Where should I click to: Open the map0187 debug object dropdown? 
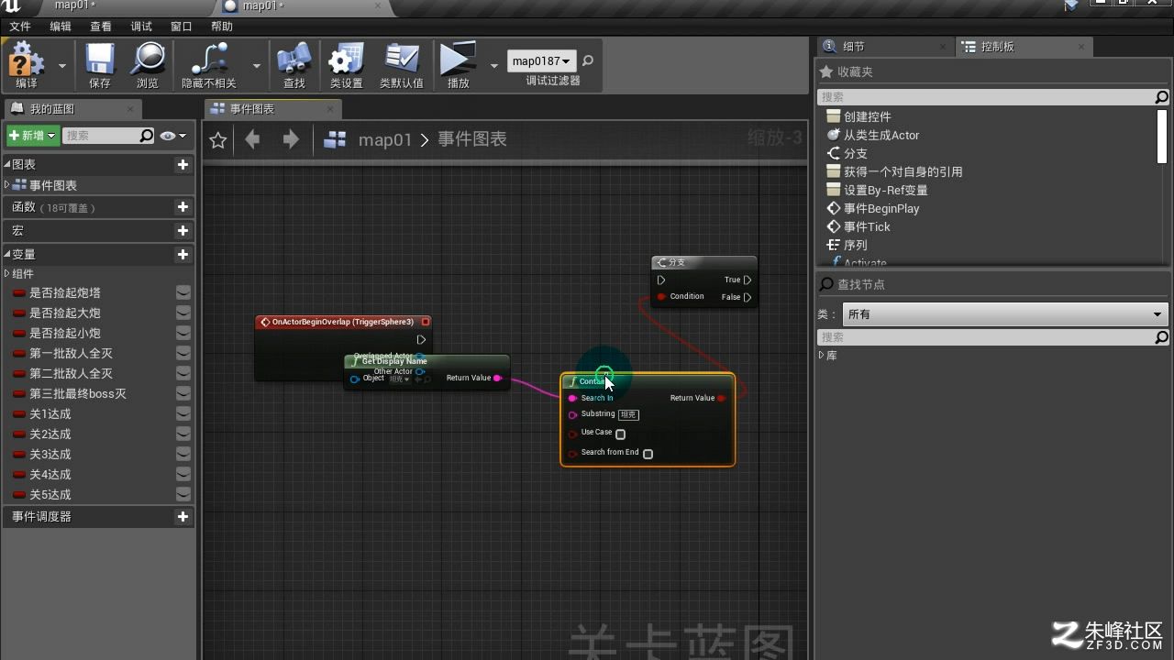tap(541, 61)
